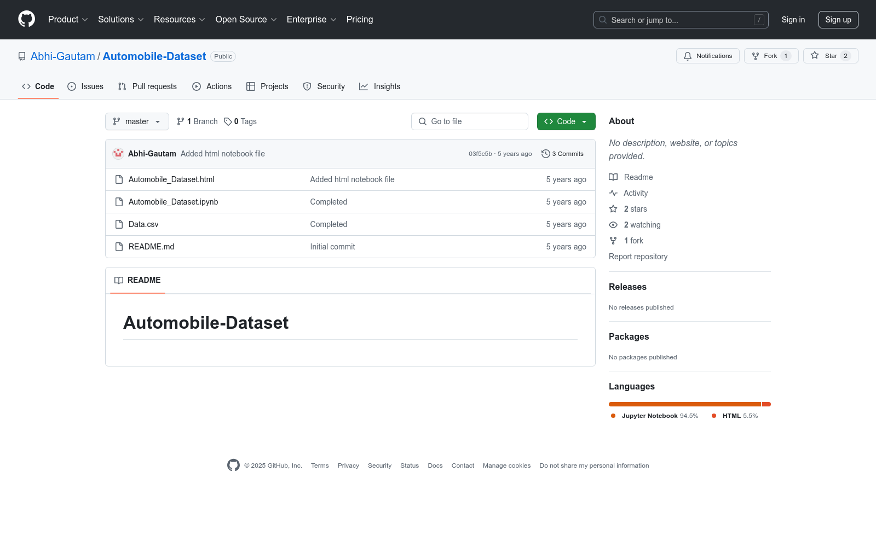876x547 pixels.
Task: Click the Packages heading link
Action: click(629, 337)
